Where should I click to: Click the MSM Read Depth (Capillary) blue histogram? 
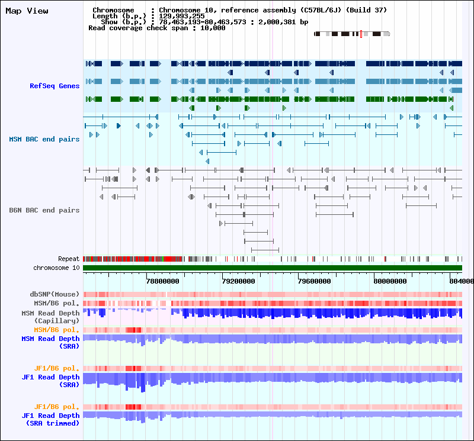(273, 314)
